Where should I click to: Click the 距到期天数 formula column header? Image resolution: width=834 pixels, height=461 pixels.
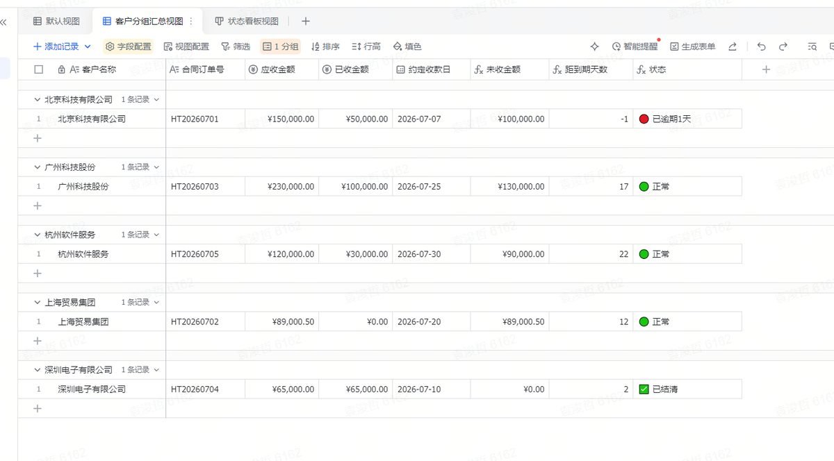tap(591, 69)
